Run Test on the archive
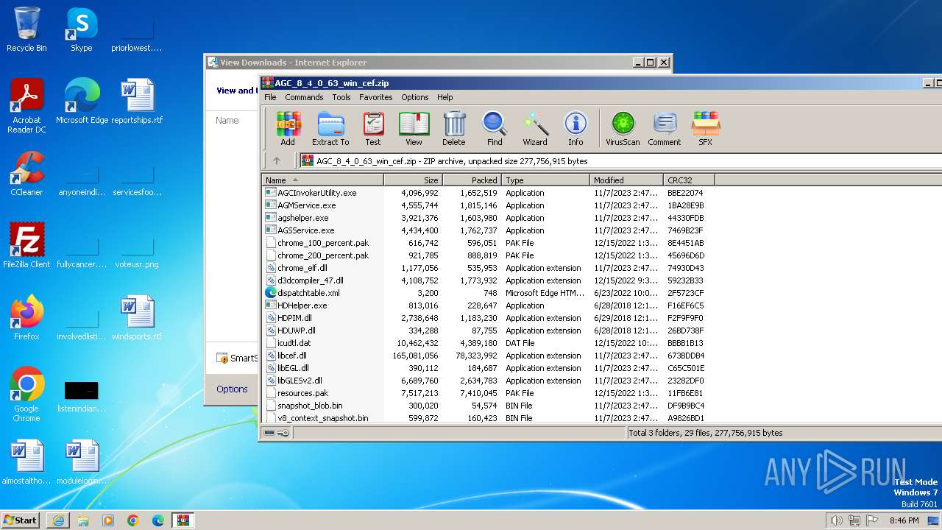 click(x=373, y=129)
